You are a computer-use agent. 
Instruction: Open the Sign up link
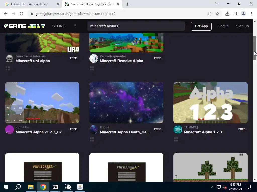(x=242, y=26)
